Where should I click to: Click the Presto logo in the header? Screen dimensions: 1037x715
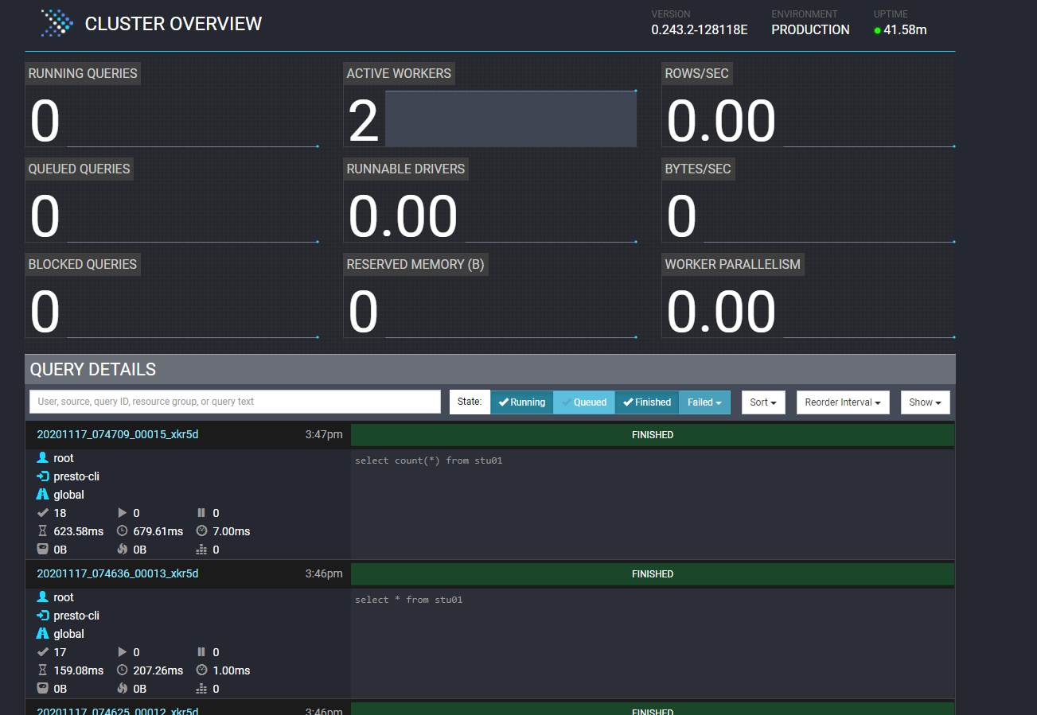click(58, 23)
